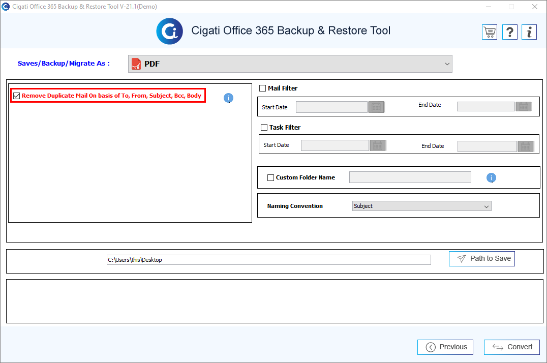547x363 pixels.
Task: Open Task Filter End Date calendar
Action: point(526,146)
